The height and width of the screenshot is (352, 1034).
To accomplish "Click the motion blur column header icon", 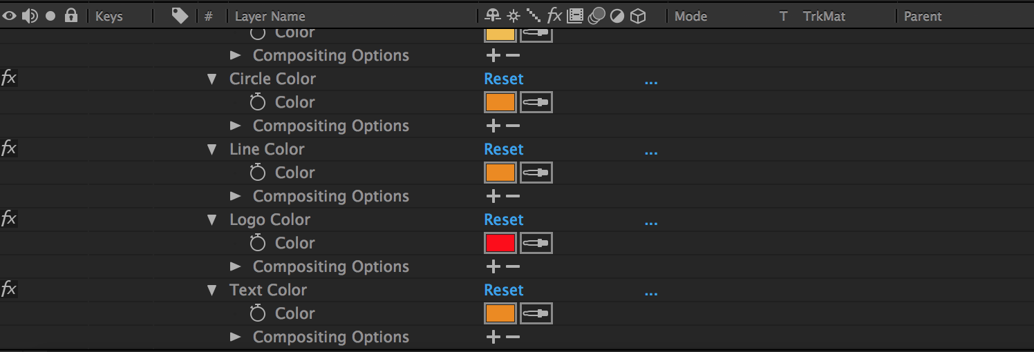I will tap(596, 16).
